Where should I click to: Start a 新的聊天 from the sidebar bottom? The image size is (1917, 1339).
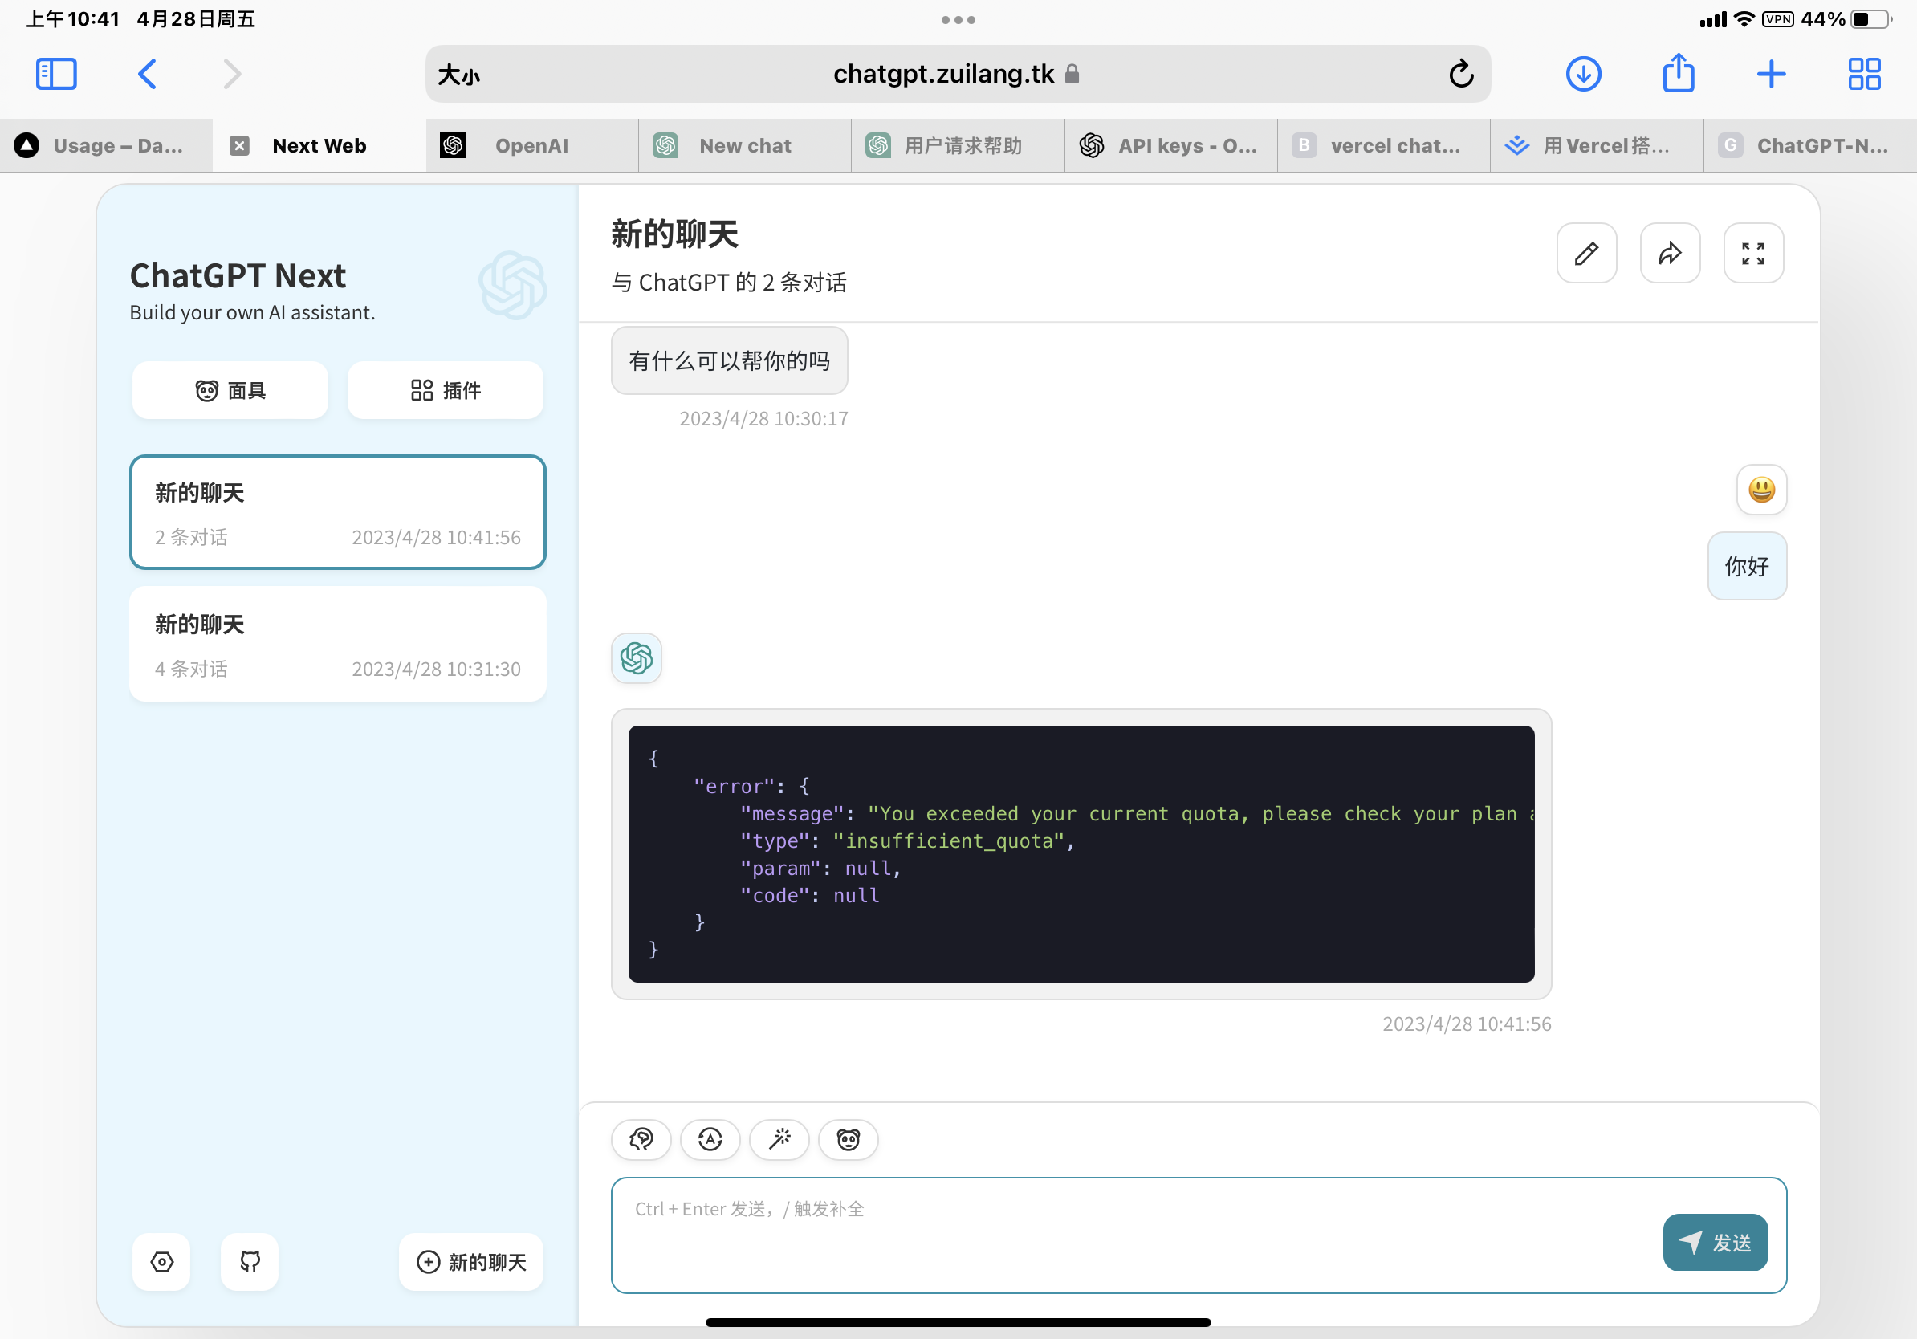pyautogui.click(x=472, y=1261)
